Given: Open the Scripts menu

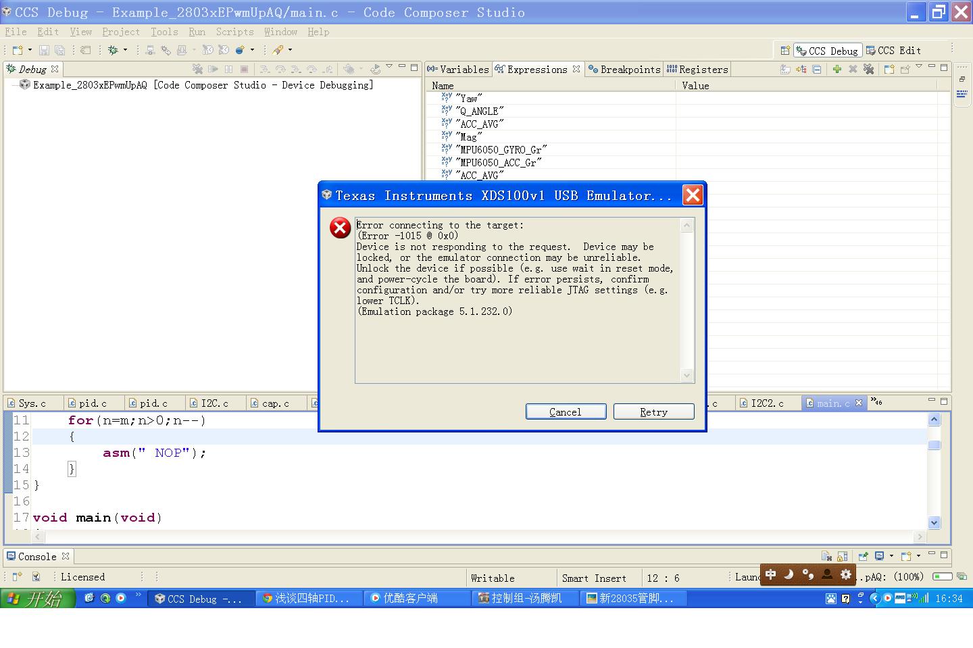Looking at the screenshot, I should (234, 32).
